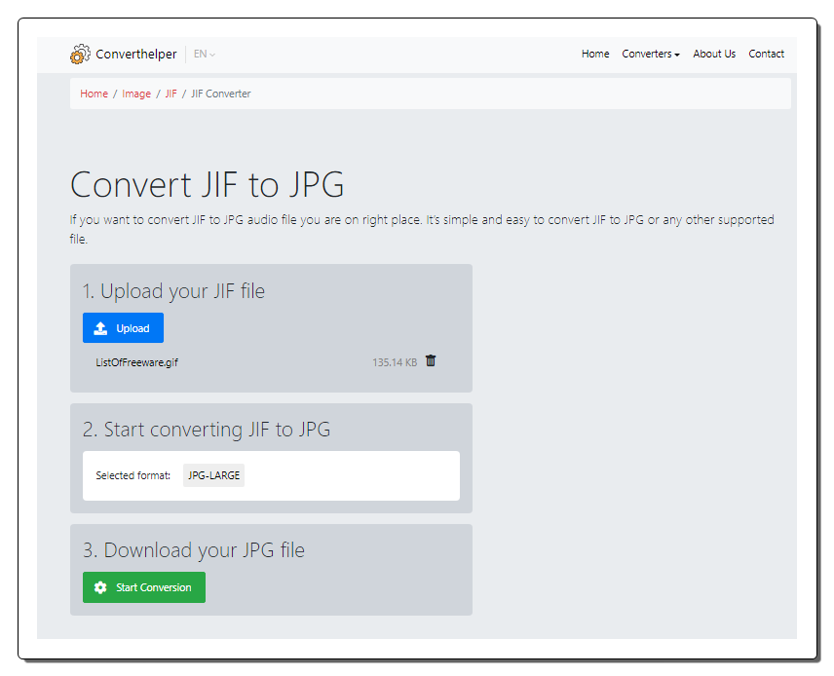Click the JIF Converter breadcrumb text

[221, 94]
